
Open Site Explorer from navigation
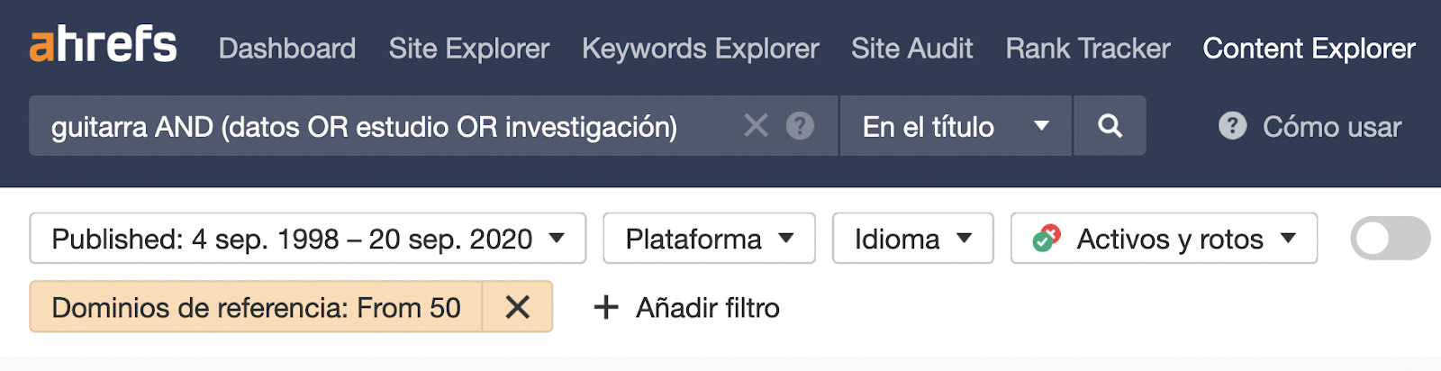point(469,49)
